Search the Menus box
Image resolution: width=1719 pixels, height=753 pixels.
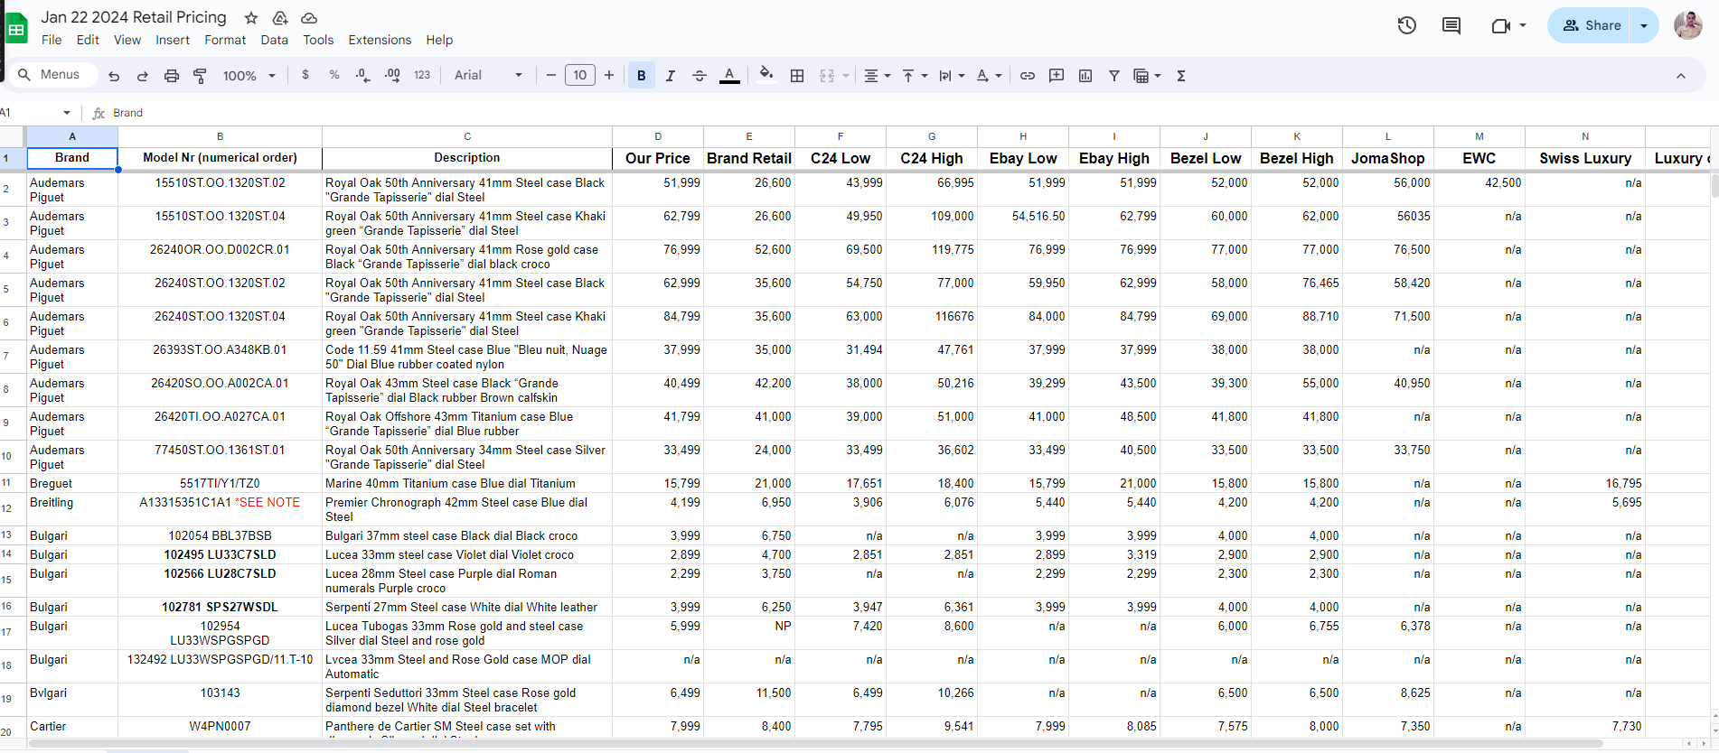pos(52,75)
